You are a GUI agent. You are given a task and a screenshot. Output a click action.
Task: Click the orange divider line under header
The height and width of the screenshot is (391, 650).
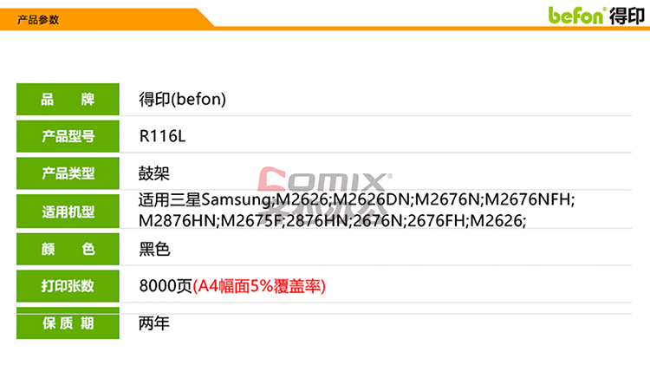point(431,29)
